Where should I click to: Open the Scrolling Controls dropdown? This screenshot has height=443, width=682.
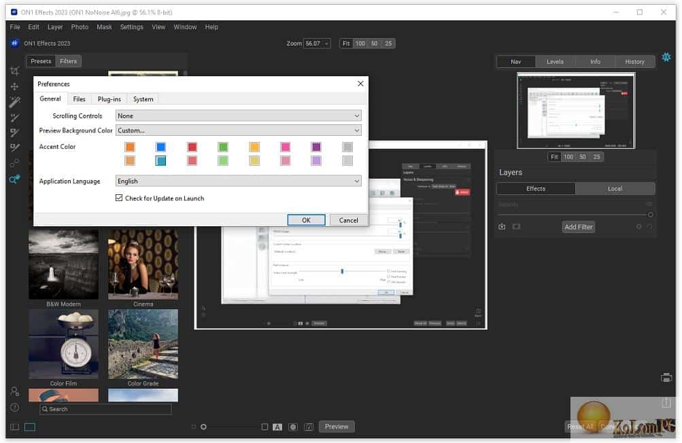tap(239, 116)
